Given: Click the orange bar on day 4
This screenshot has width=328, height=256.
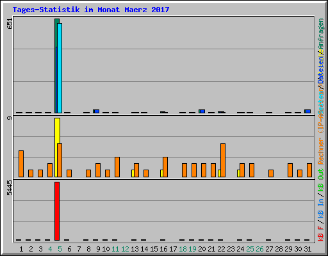Looking at the screenshot, I should 50,170.
